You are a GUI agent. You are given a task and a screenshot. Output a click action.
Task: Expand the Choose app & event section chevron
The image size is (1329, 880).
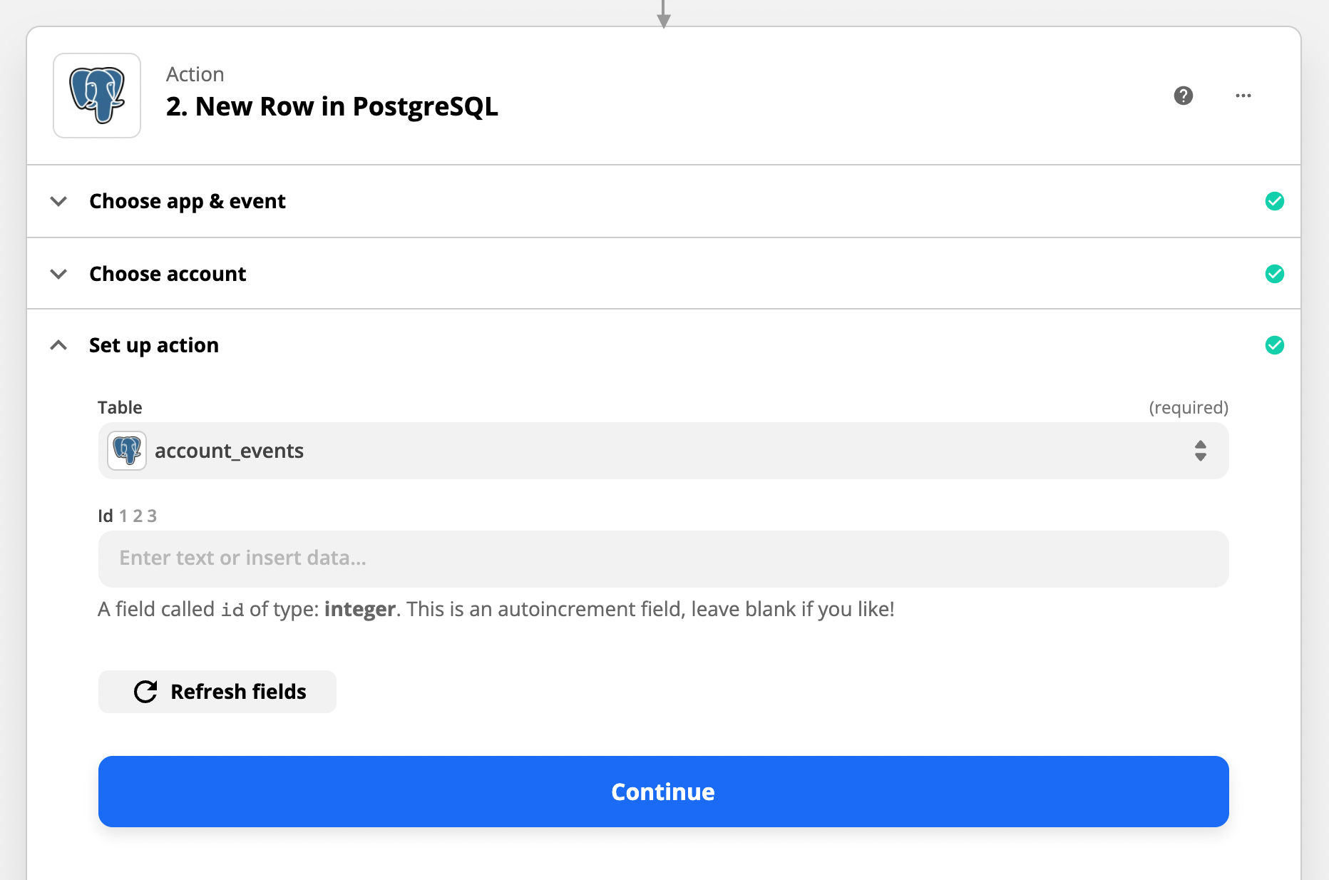tap(59, 201)
